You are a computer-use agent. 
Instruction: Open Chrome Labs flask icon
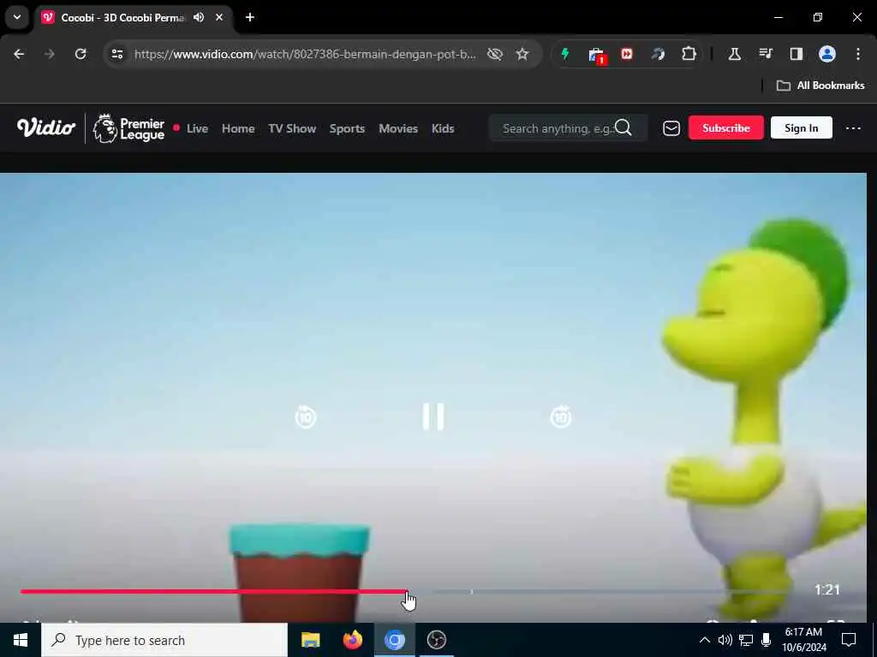pos(734,54)
